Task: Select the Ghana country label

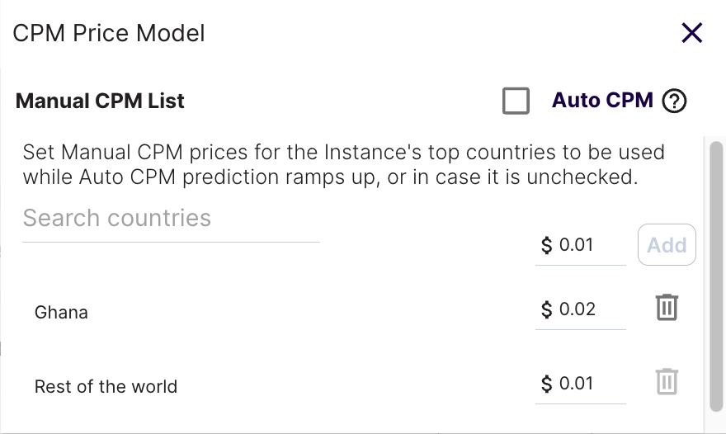Action: (61, 313)
